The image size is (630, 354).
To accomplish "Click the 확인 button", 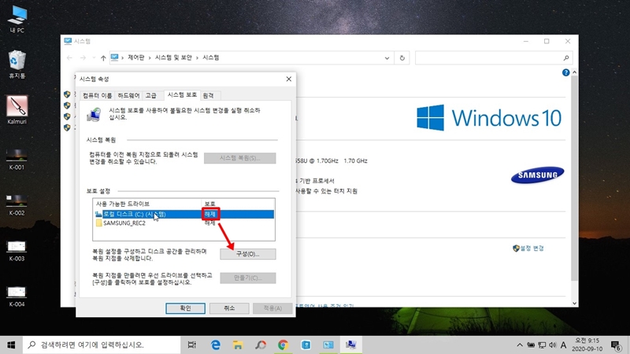I will (x=185, y=308).
